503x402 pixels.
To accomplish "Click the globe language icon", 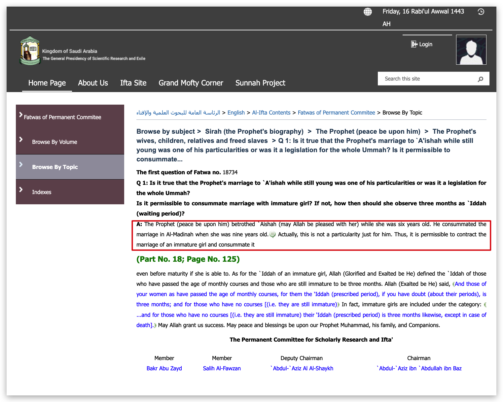I will point(368,12).
